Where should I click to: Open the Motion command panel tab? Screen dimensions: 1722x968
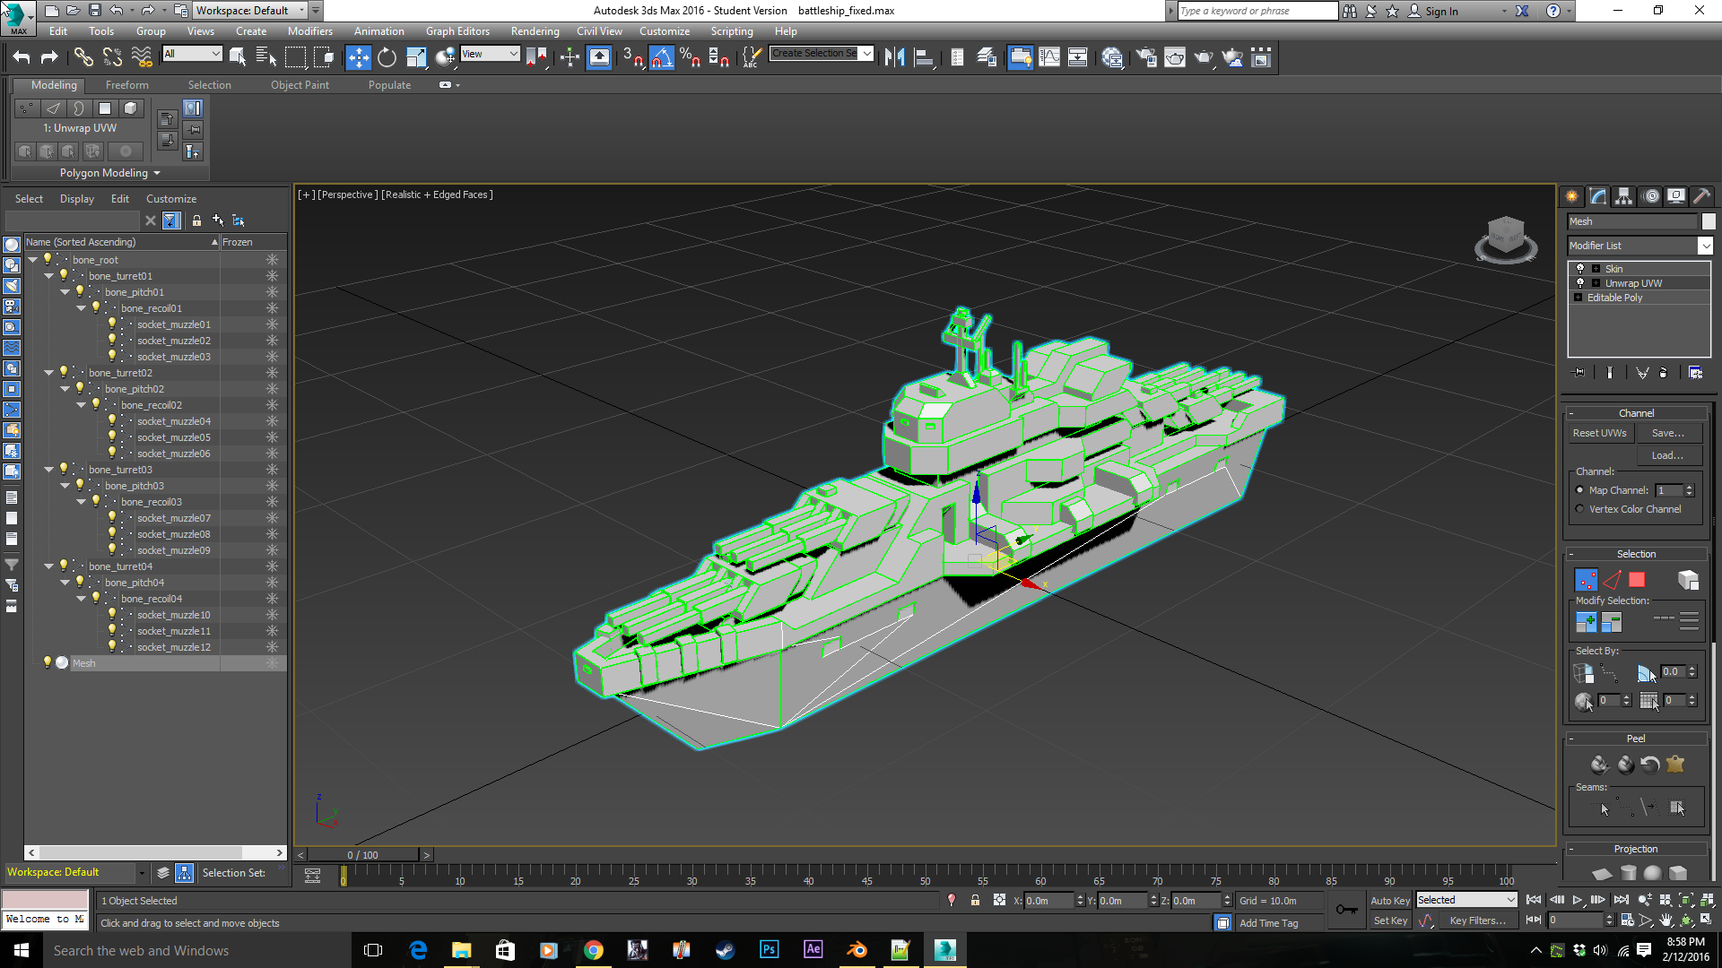(x=1651, y=196)
